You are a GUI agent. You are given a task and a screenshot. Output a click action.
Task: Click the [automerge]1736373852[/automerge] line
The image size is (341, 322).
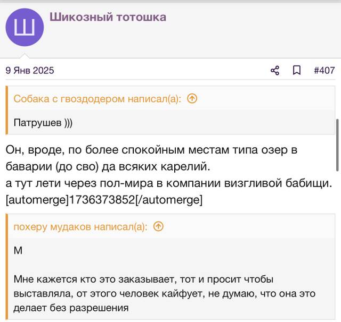click(104, 200)
